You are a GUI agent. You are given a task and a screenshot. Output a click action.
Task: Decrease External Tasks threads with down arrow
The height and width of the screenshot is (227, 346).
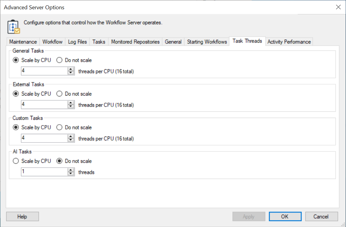[71, 107]
